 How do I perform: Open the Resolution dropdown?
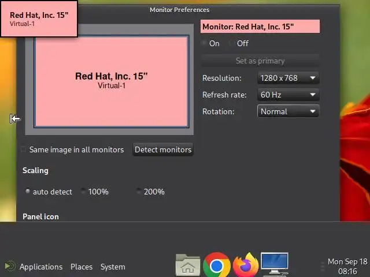click(x=288, y=78)
